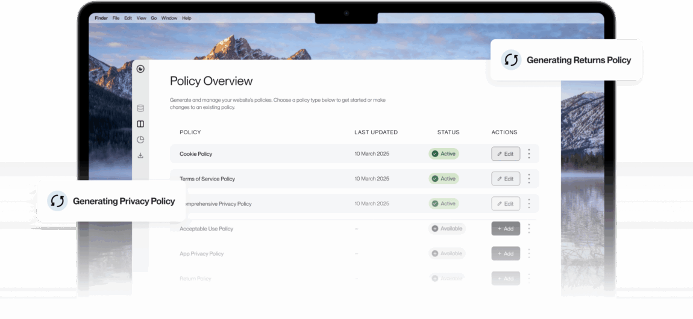Open the Finder menu in the menu bar
Viewport: 693px width, 319px height.
click(x=101, y=18)
